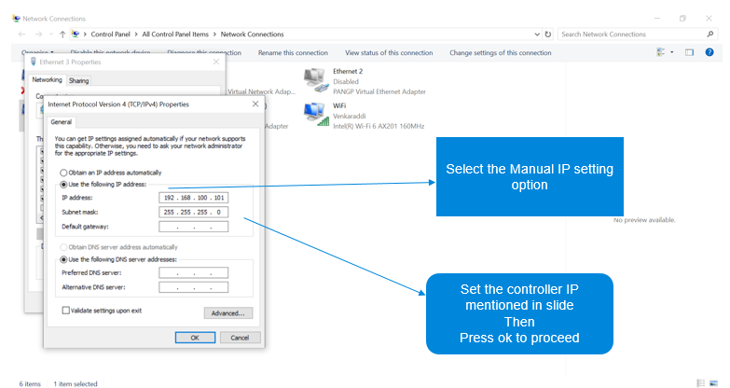The height and width of the screenshot is (388, 730).
Task: Enable Validate settings upon exit checkbox
Action: pyautogui.click(x=65, y=311)
